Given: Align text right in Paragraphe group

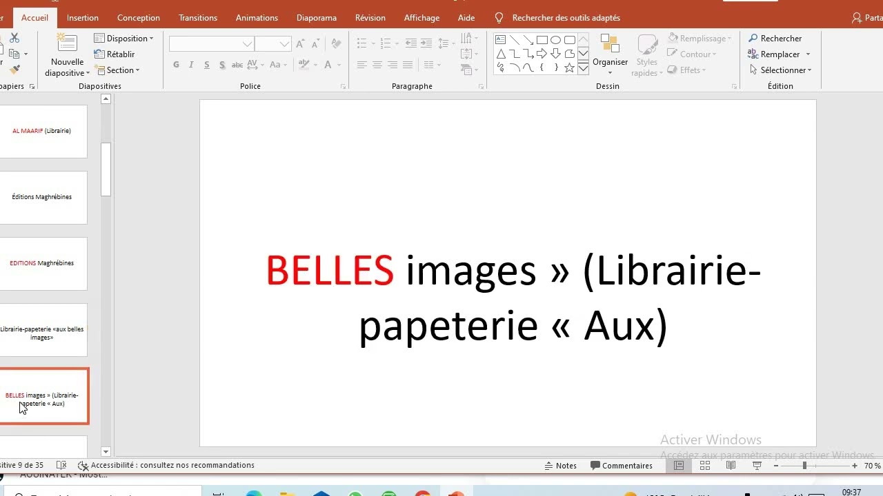Looking at the screenshot, I should (392, 65).
